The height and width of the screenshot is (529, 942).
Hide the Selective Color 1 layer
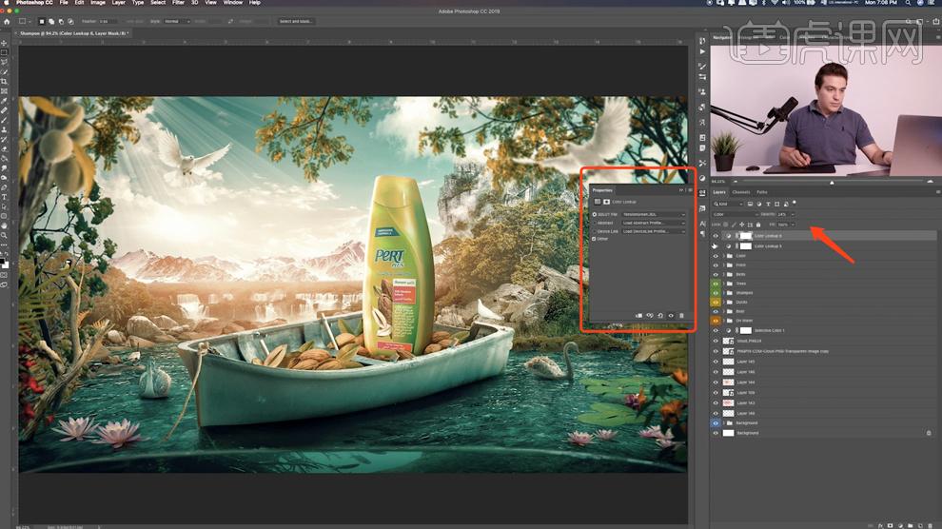[716, 330]
